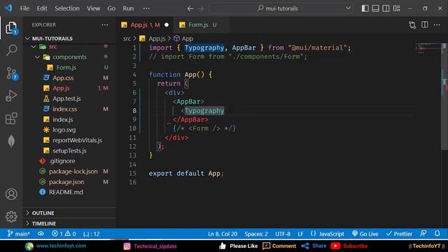Collapse the MUI-TUTORAILS folder section
This screenshot has height=252, width=448.
(52, 38)
